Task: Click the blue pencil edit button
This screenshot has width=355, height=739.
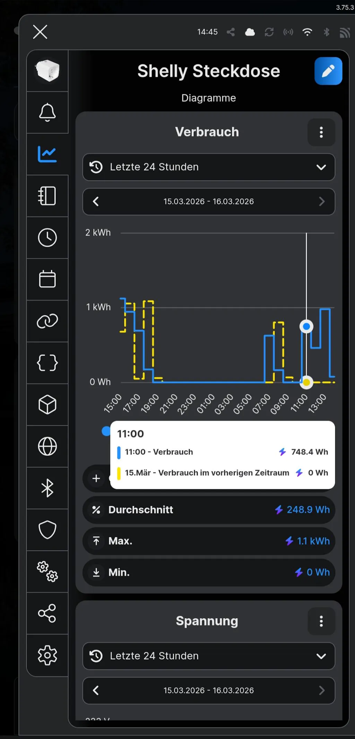Action: [328, 71]
